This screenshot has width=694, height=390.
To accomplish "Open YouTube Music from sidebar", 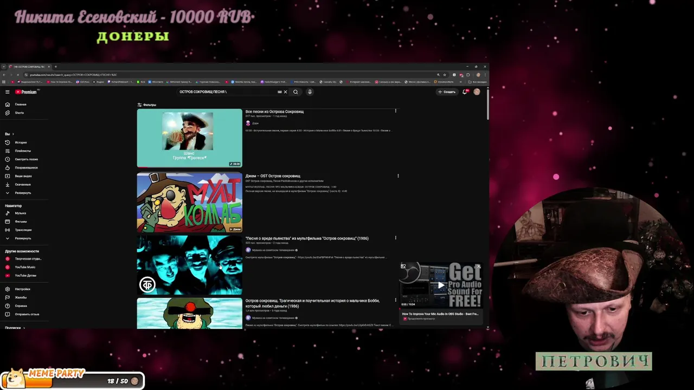I will pos(25,267).
